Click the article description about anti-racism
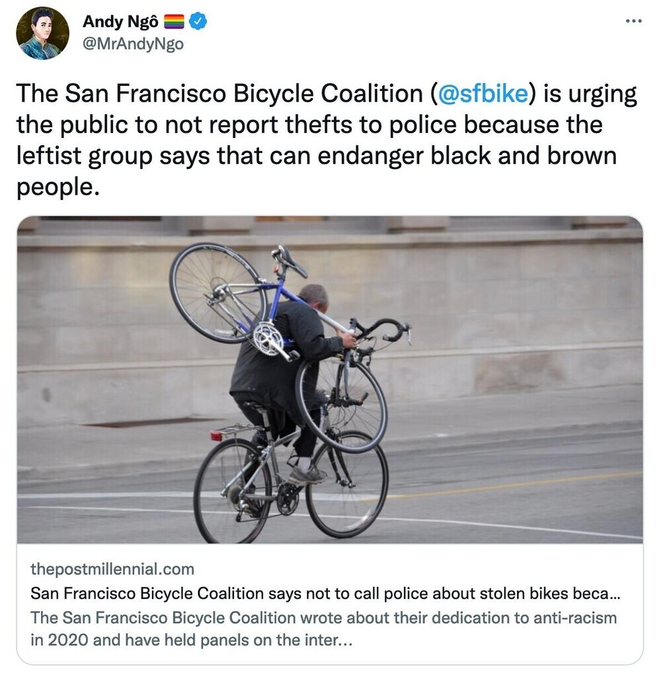 coord(324,629)
